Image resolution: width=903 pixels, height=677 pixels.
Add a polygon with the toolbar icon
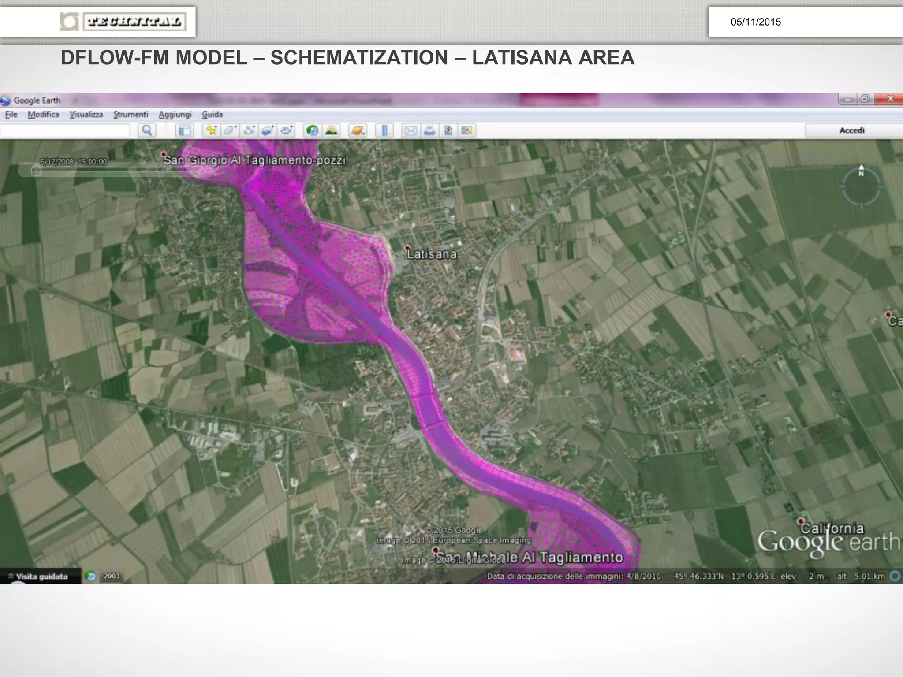230,130
